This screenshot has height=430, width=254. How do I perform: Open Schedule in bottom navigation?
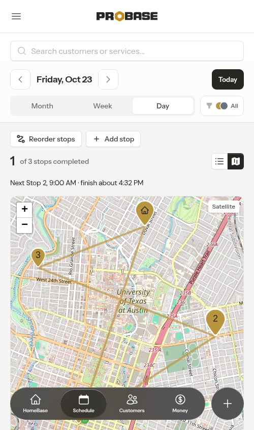(83, 404)
